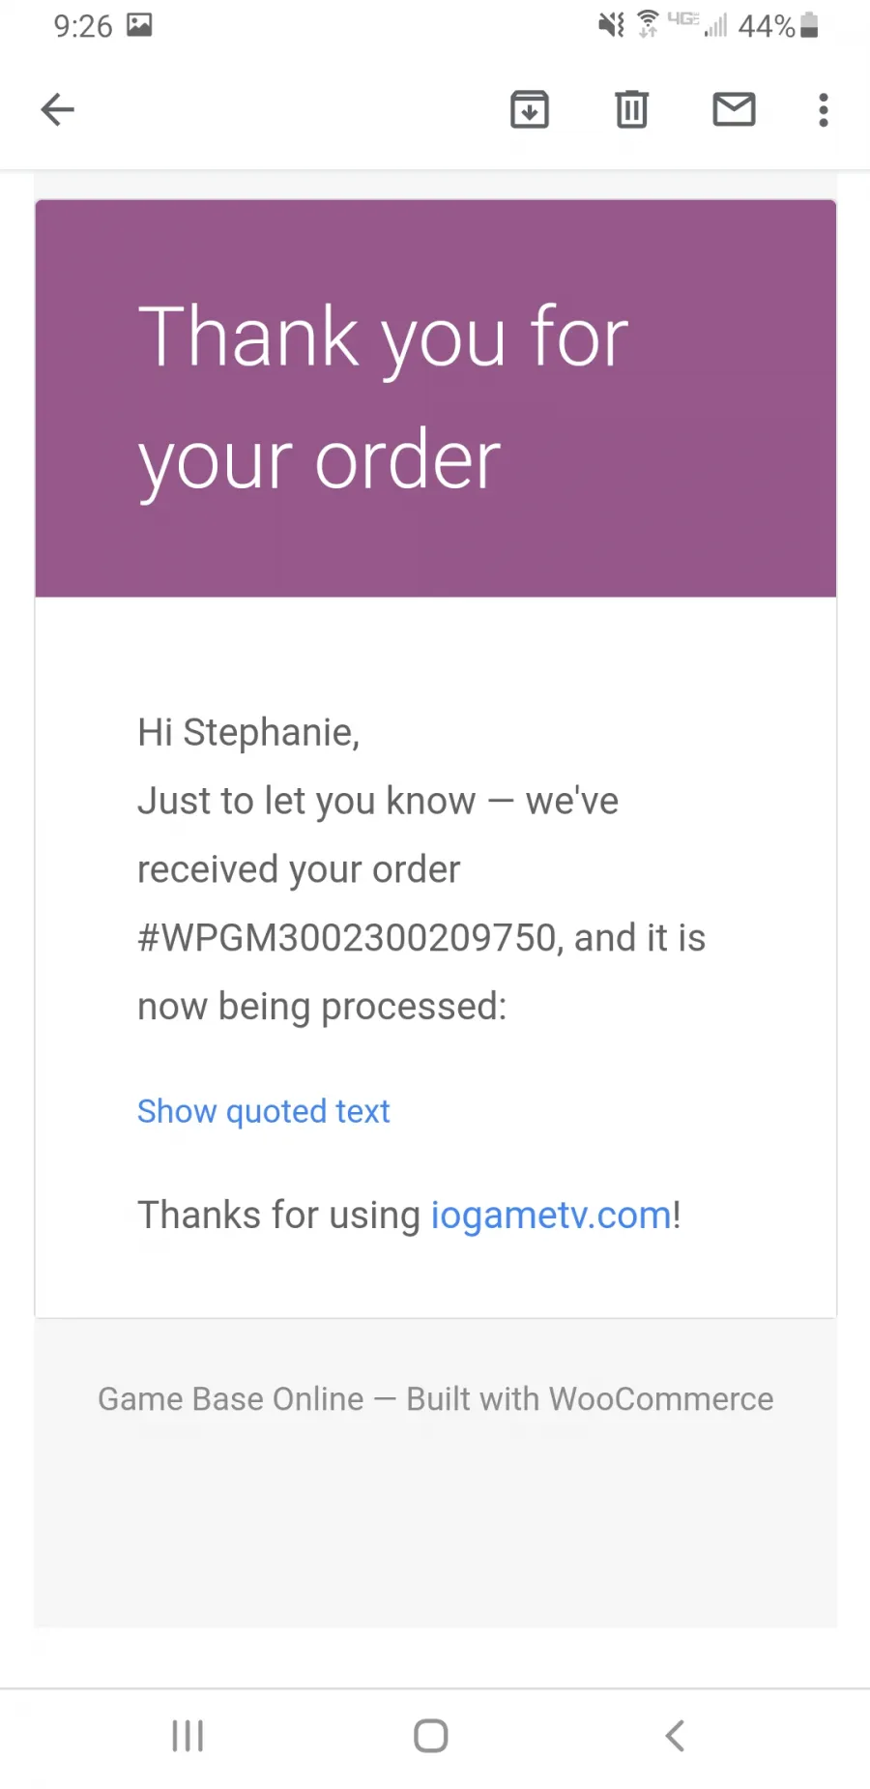Tap the back arrow to leave email
The width and height of the screenshot is (870, 1789).
pyautogui.click(x=57, y=109)
